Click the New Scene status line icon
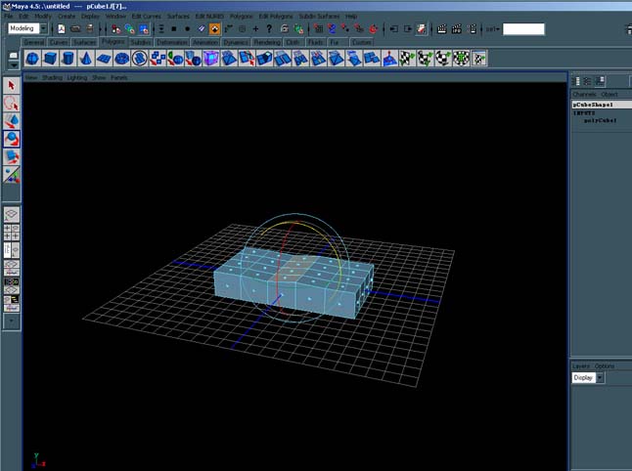This screenshot has height=471, width=632. tap(62, 29)
